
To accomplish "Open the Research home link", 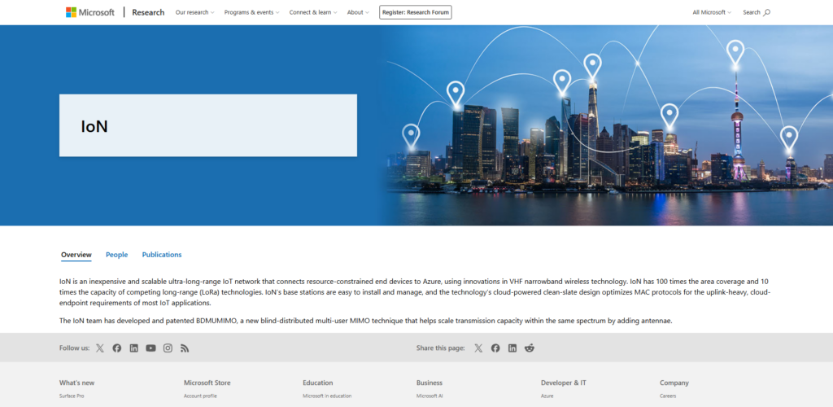I will coord(148,12).
